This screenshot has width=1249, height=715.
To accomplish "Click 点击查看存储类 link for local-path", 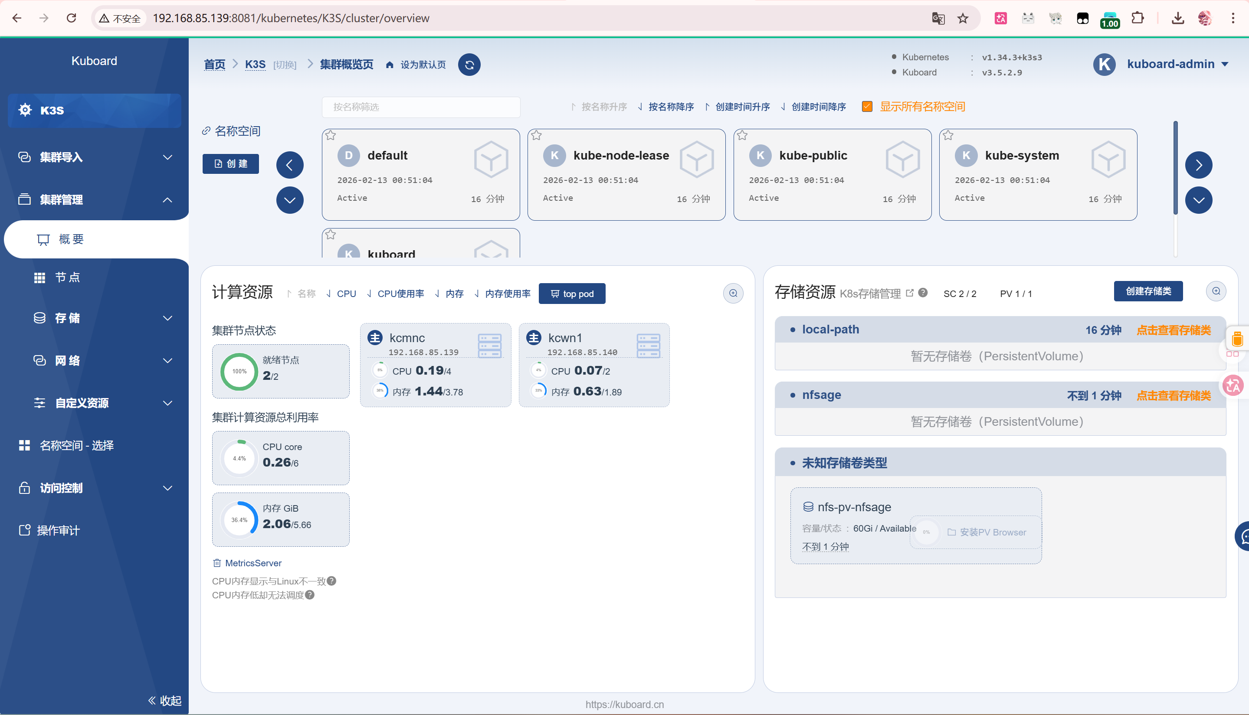I will tap(1174, 330).
